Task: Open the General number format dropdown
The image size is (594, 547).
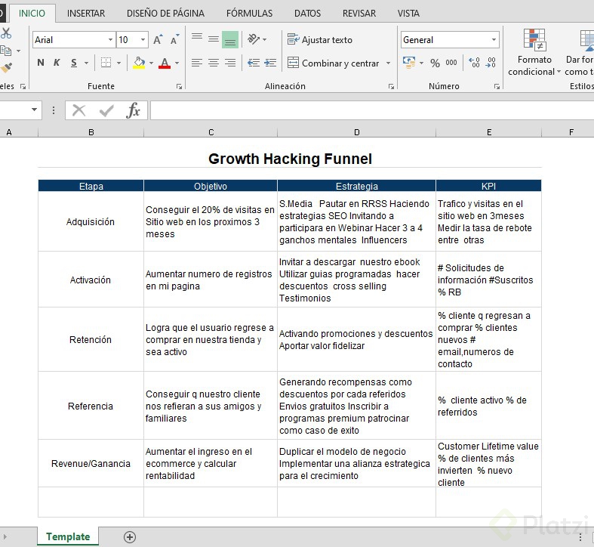Action: click(494, 40)
